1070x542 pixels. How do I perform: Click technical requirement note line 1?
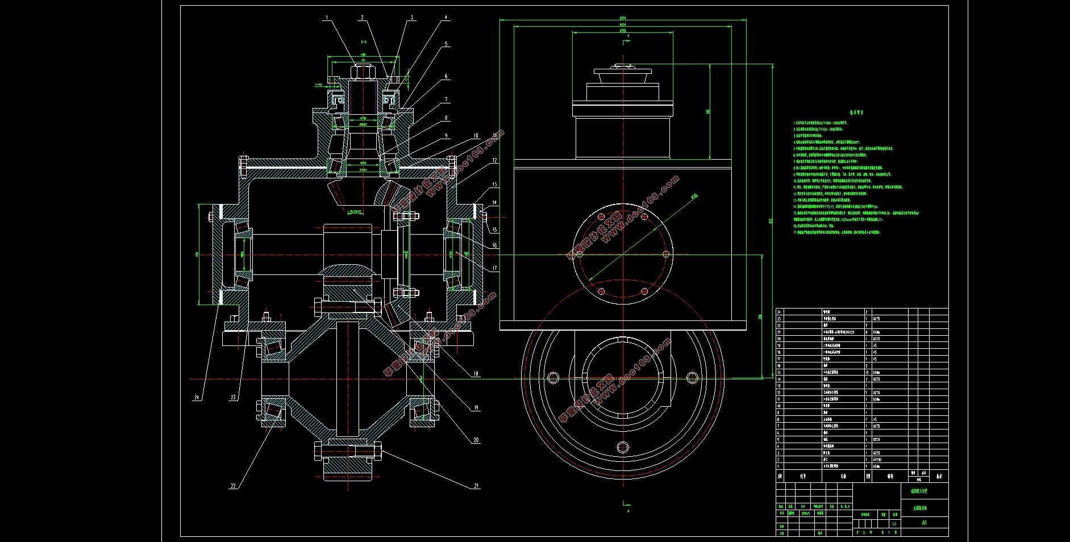tap(821, 123)
